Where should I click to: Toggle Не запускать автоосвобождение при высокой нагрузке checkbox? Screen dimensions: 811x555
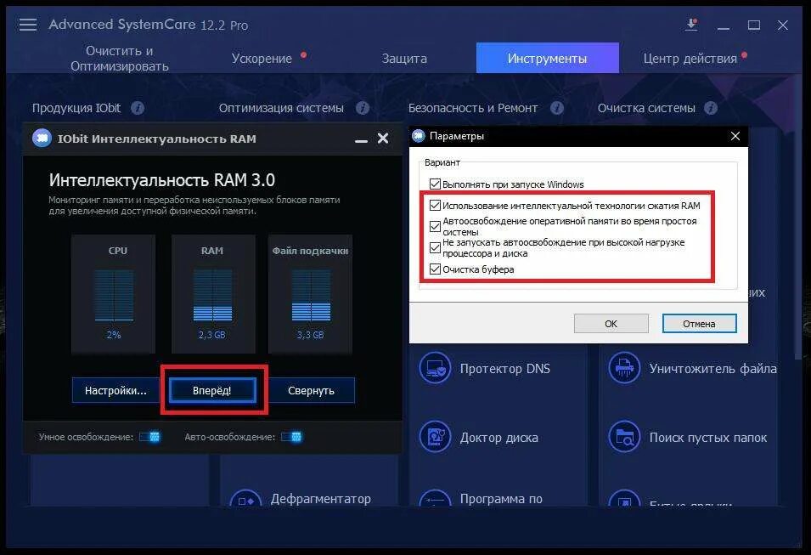435,248
